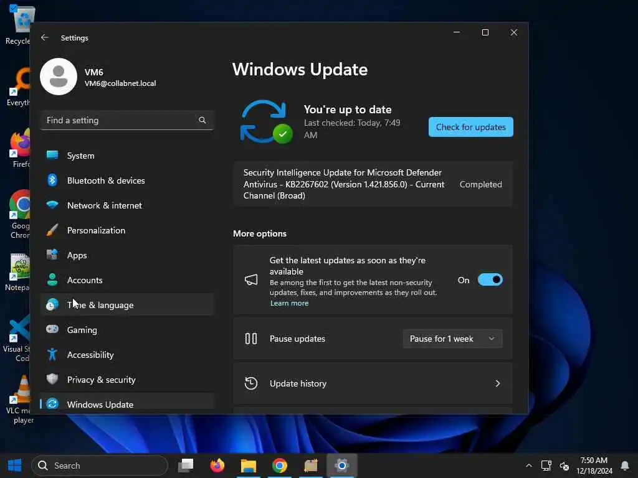Viewport: 638px width, 478px height.
Task: Open the notification bell in the tray
Action: click(x=624, y=466)
